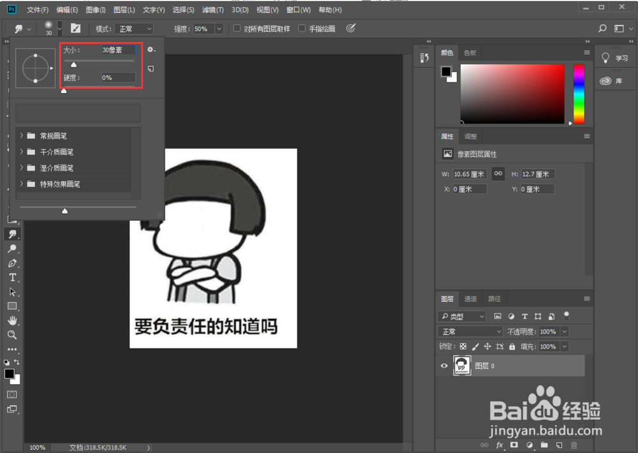Image resolution: width=638 pixels, height=453 pixels.
Task: Open the search icon in options bar
Action: pyautogui.click(x=603, y=28)
